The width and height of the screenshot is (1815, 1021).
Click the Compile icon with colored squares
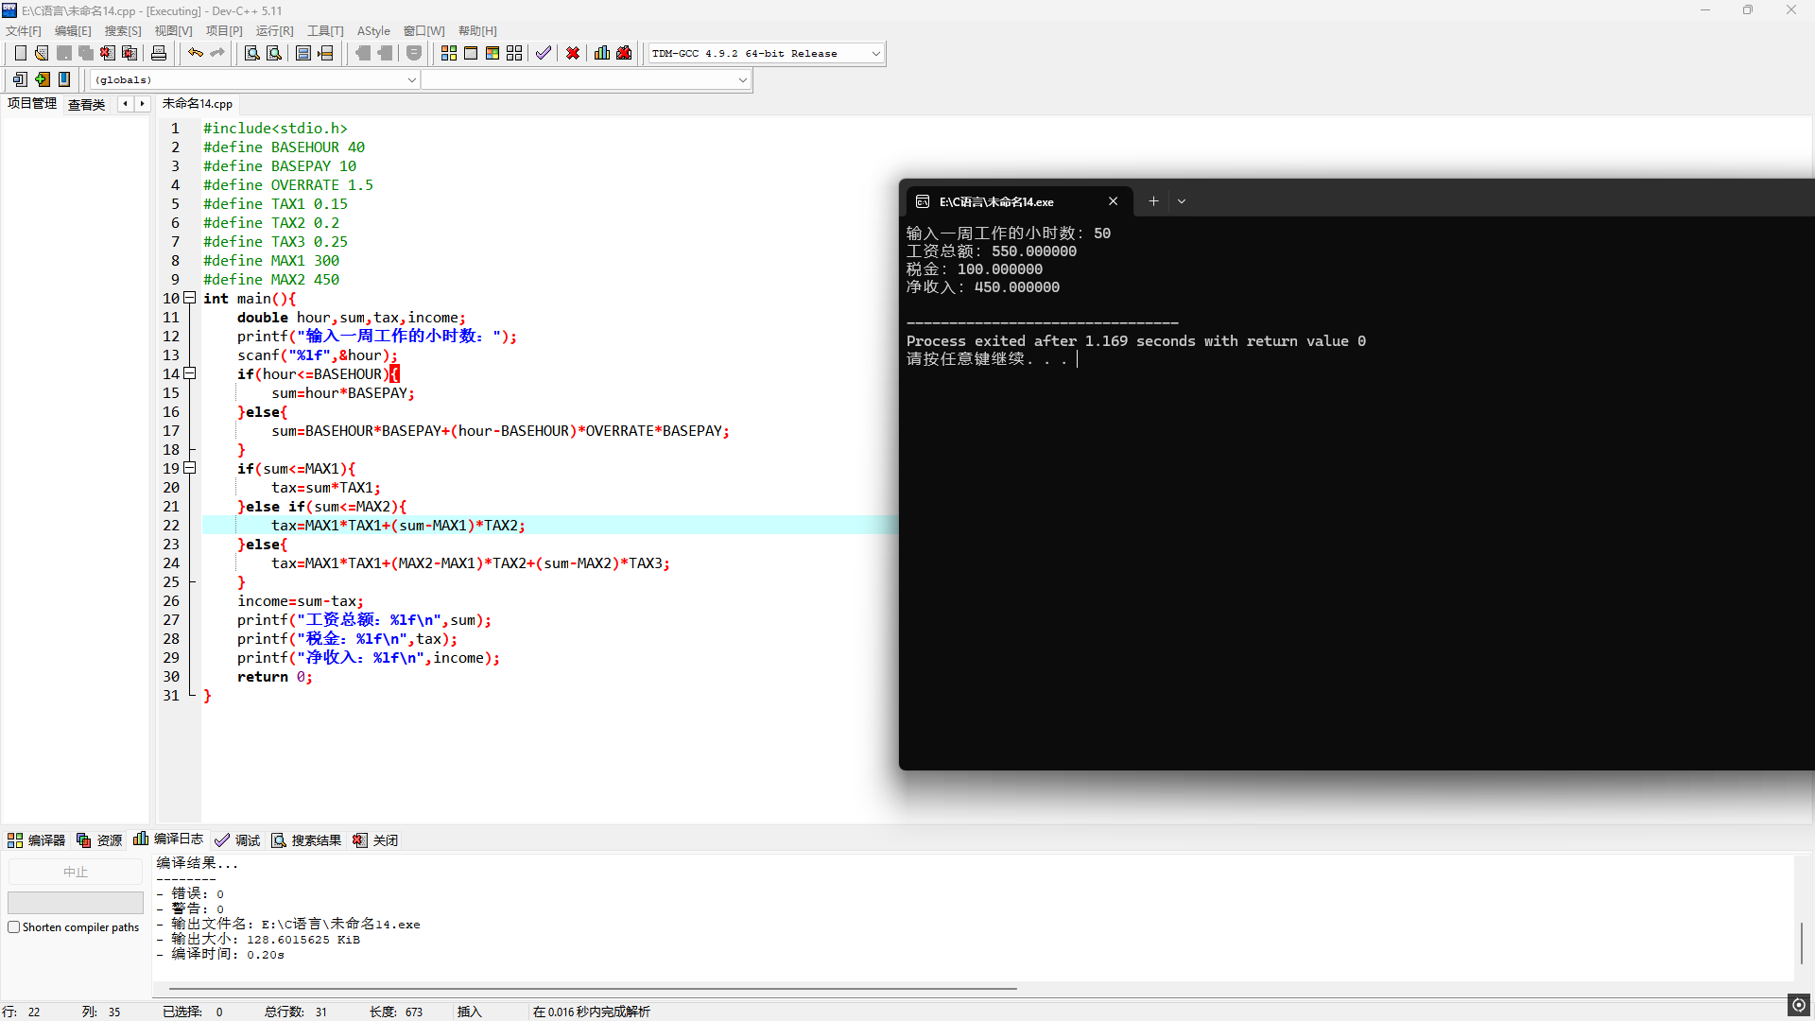(x=449, y=54)
